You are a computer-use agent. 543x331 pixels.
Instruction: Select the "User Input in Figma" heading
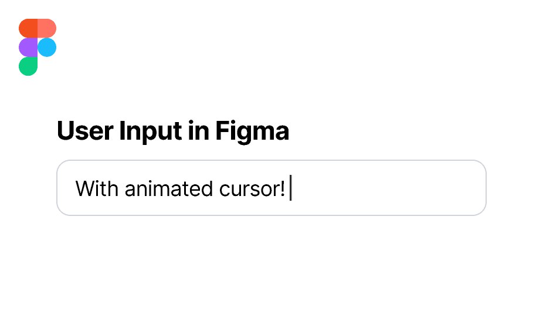[173, 131]
